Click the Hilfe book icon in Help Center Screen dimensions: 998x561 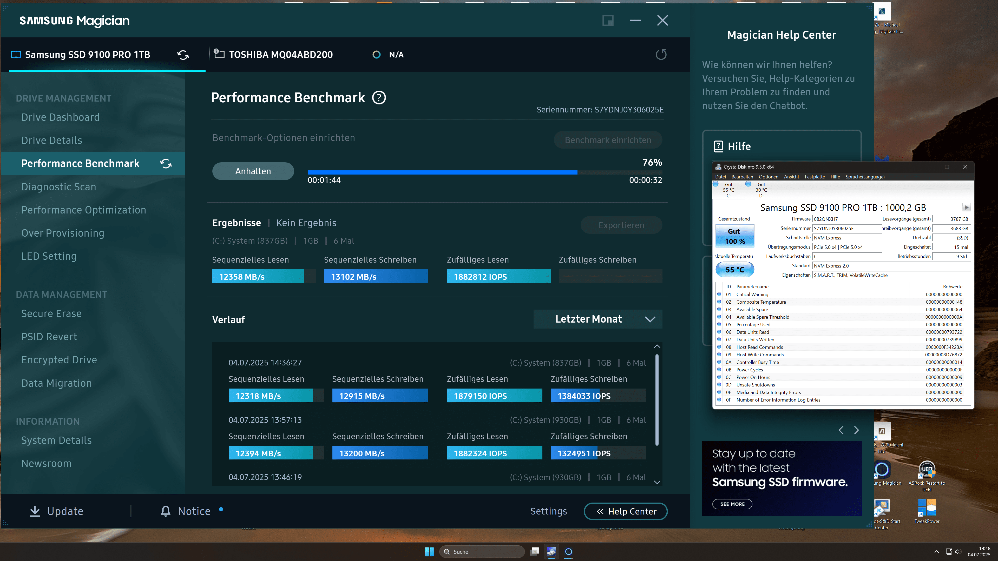[x=718, y=146]
